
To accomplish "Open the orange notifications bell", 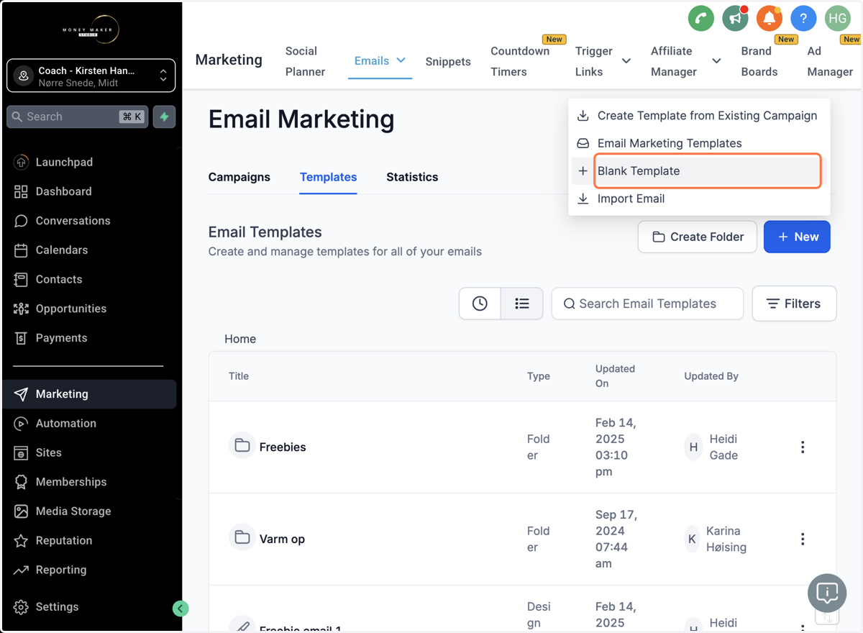I will point(769,18).
